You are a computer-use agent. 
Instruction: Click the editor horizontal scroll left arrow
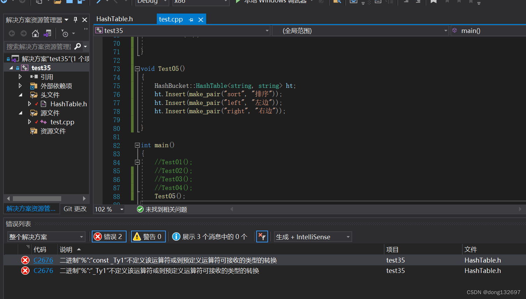[x=232, y=209]
